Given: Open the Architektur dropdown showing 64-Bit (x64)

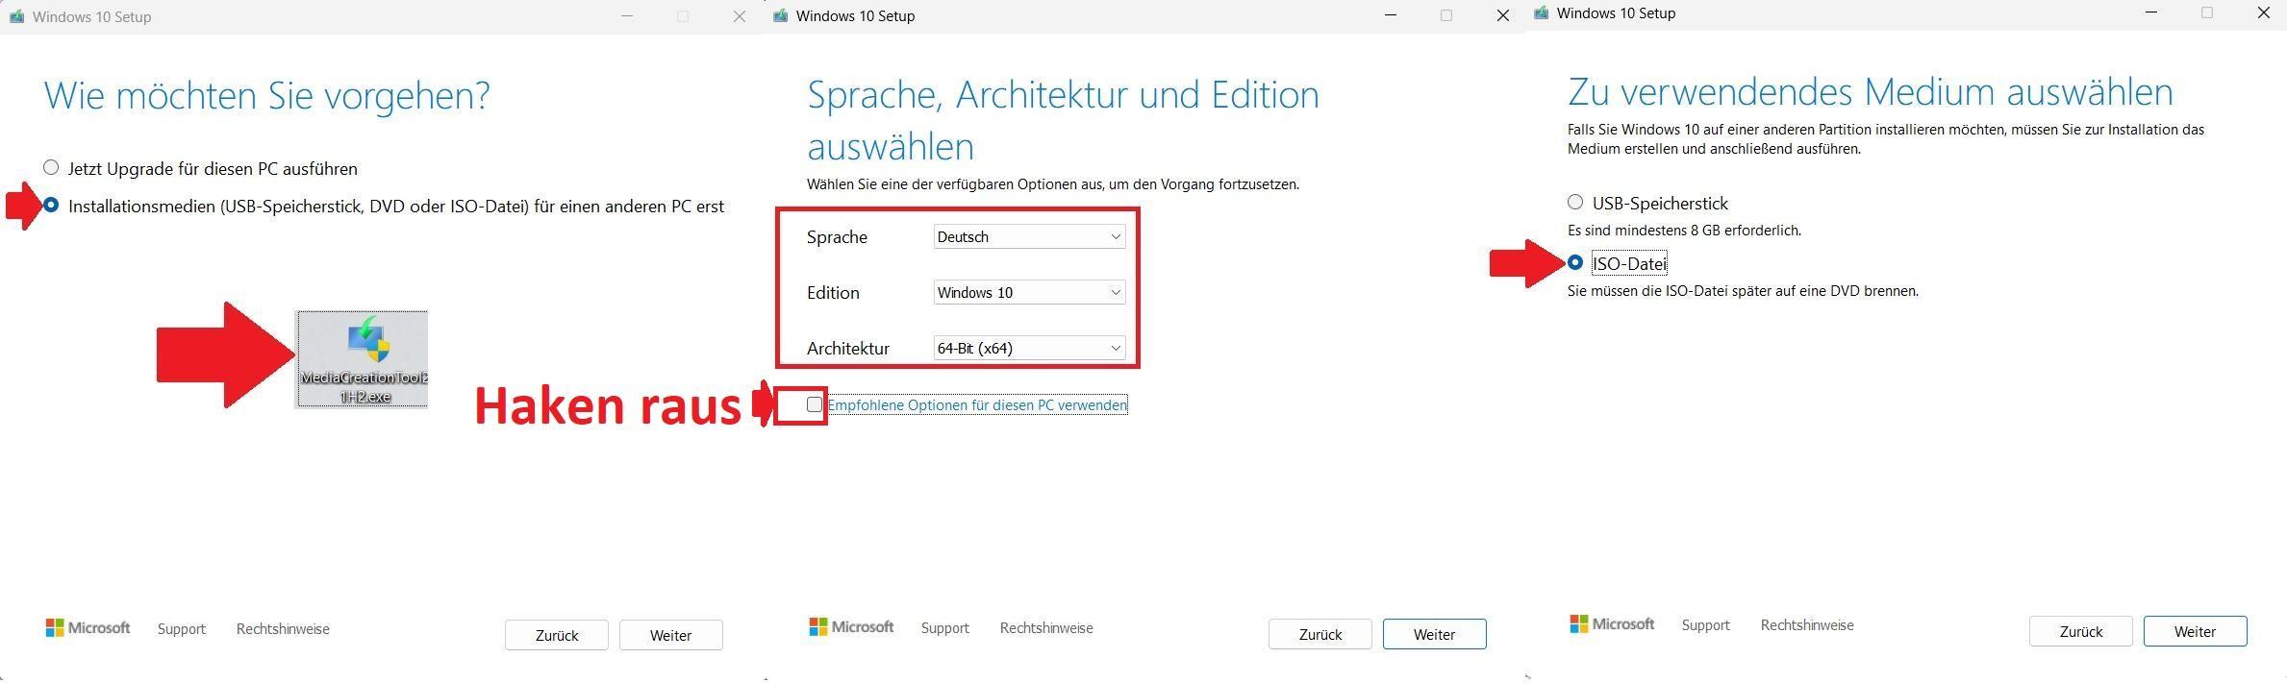Looking at the screenshot, I should [1029, 348].
